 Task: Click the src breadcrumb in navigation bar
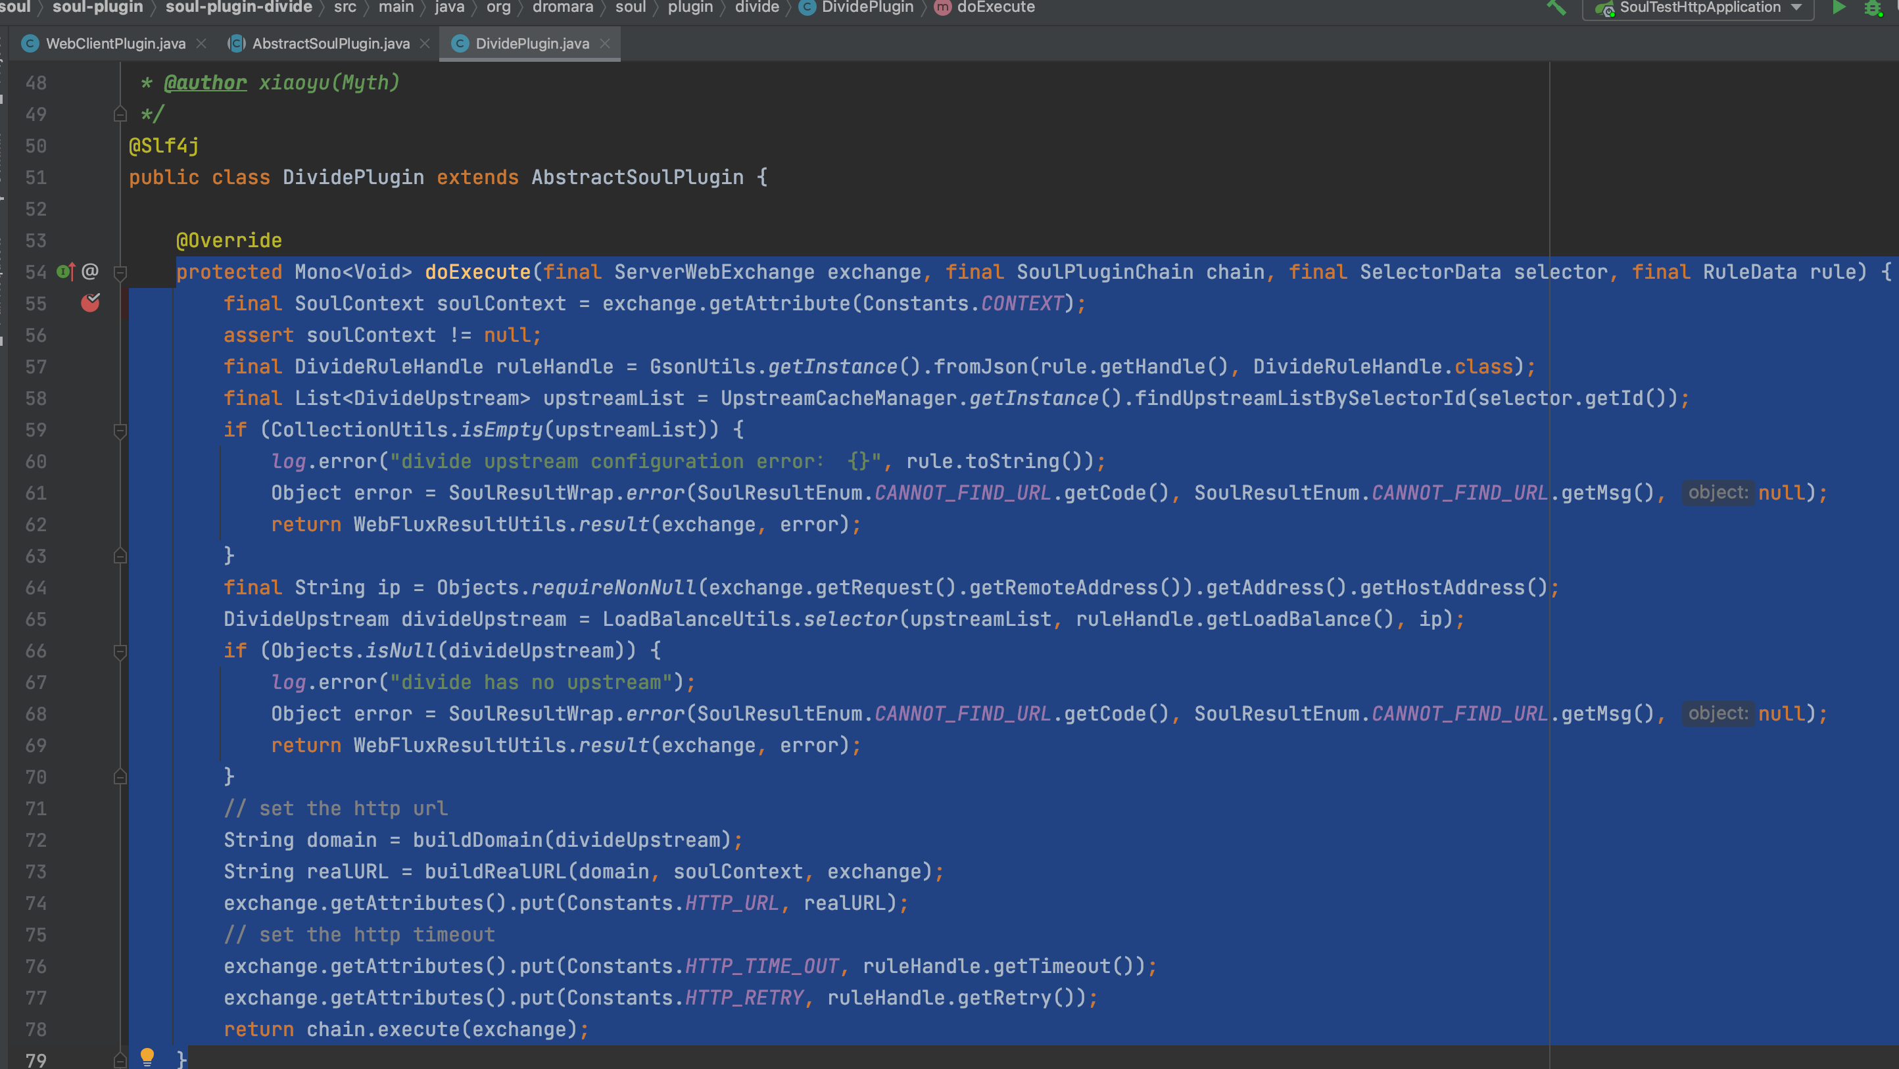point(345,7)
